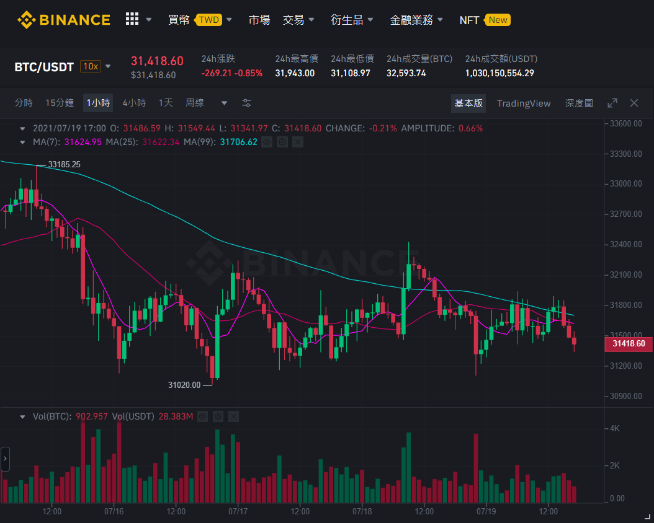Remove the Vol indicator with X
The image size is (654, 523).
pyautogui.click(x=233, y=416)
